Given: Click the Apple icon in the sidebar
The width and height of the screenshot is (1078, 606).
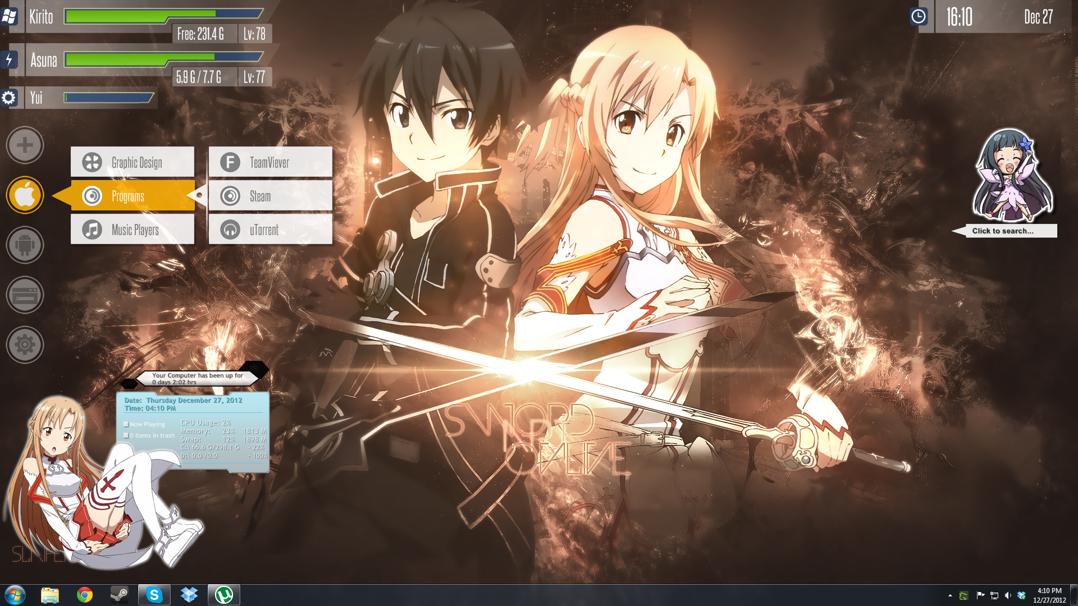Looking at the screenshot, I should [25, 195].
